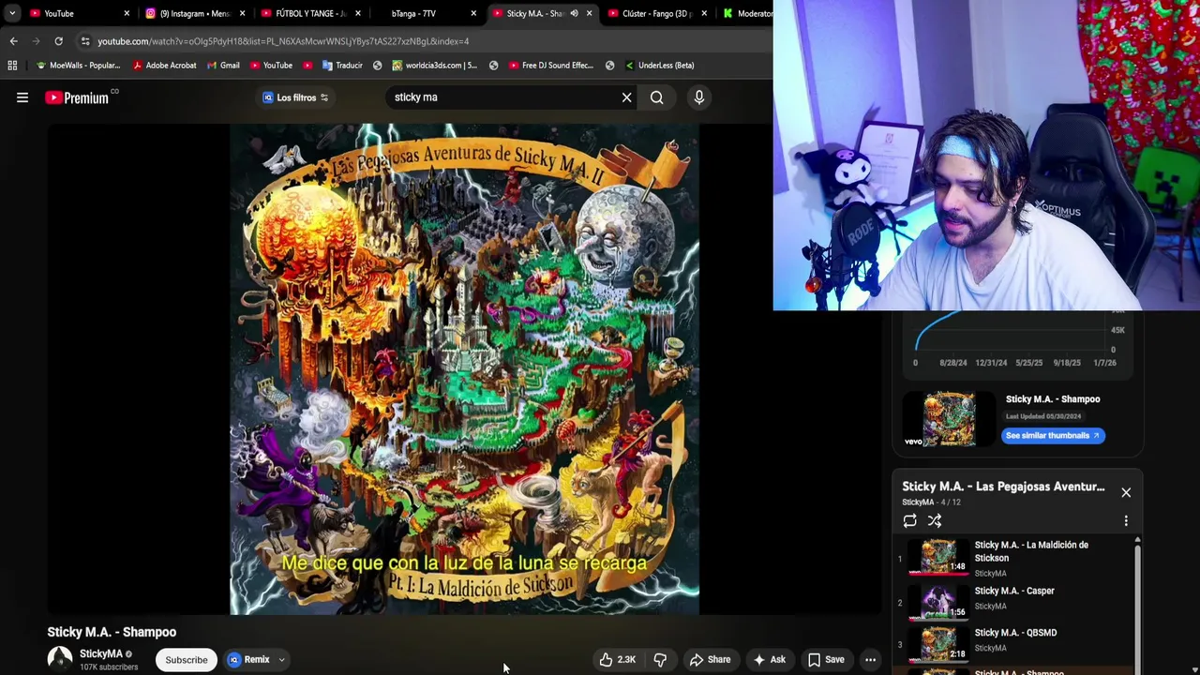Switch to the Moderator tab
Image resolution: width=1200 pixels, height=675 pixels.
pos(747,13)
